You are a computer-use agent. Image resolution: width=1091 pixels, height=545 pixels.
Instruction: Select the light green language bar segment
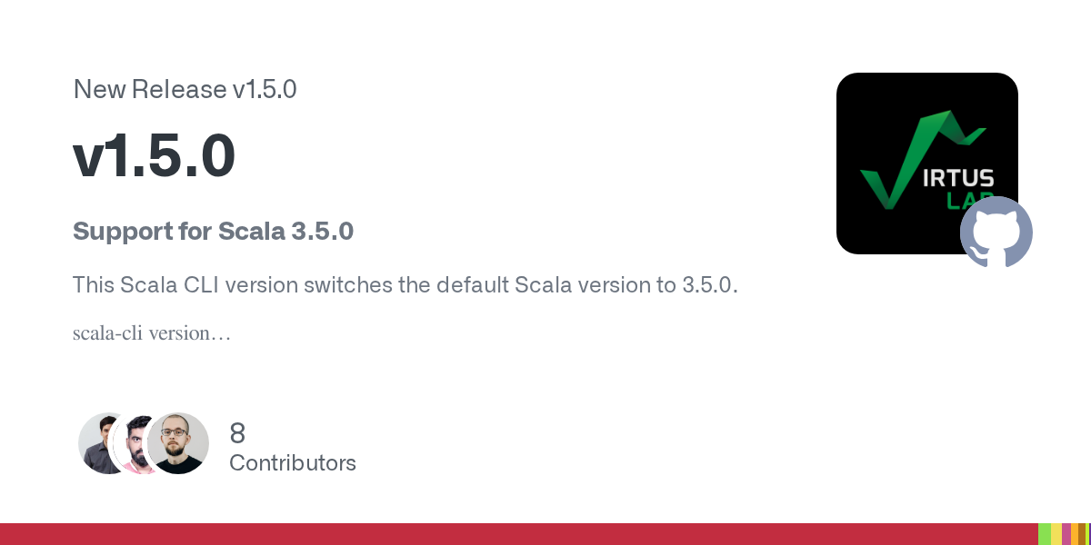tap(1045, 534)
